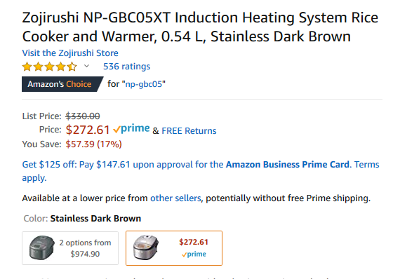Open the Amazon Business Prime Card offer
The image size is (393, 279).
pos(288,165)
